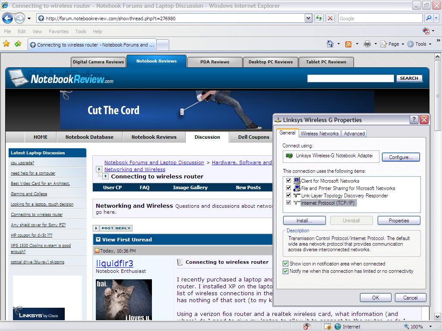The width and height of the screenshot is (442, 331).
Task: Expand the RSS feeds dropdown arrow
Action: 357,44
